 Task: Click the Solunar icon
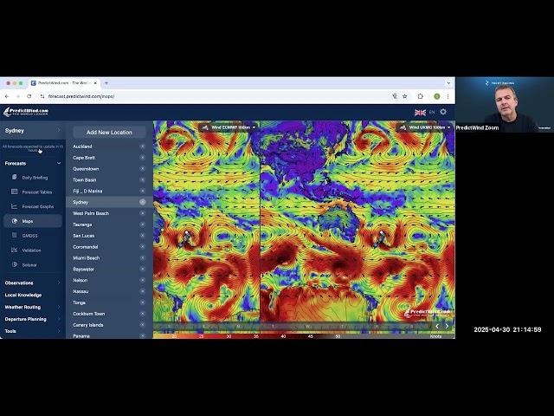tap(14, 264)
